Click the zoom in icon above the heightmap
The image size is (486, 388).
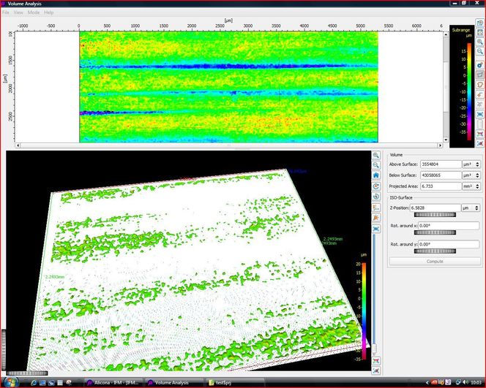pos(480,43)
